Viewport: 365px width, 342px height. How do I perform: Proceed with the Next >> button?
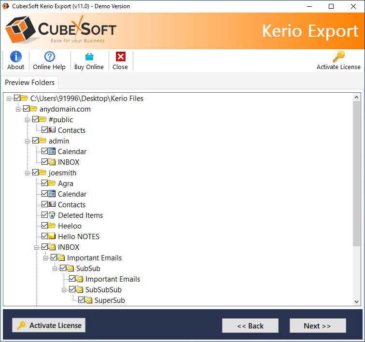click(x=318, y=326)
